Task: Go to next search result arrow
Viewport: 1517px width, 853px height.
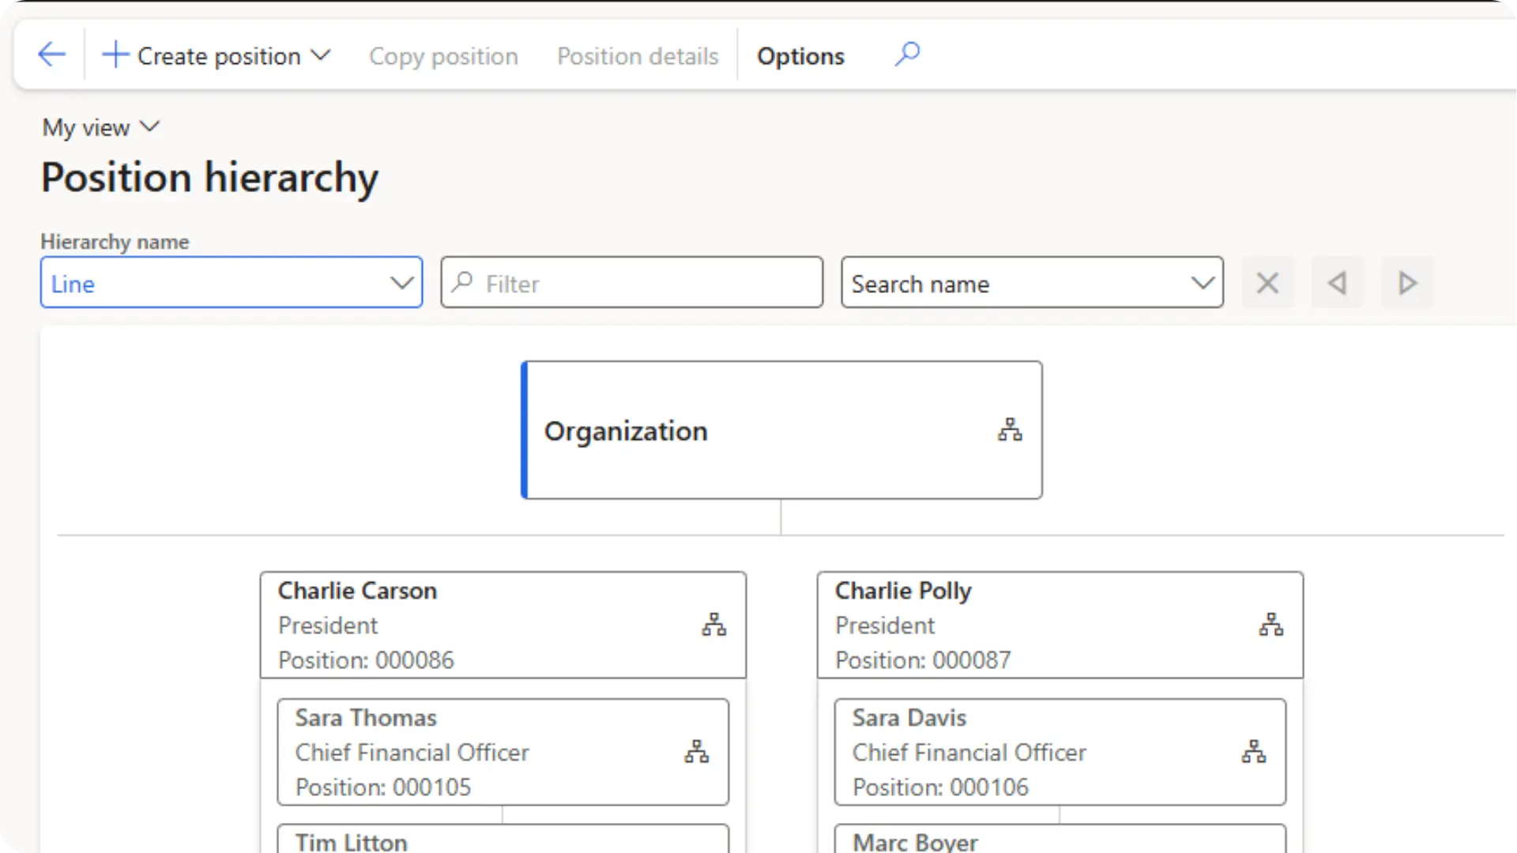Action: [1406, 283]
